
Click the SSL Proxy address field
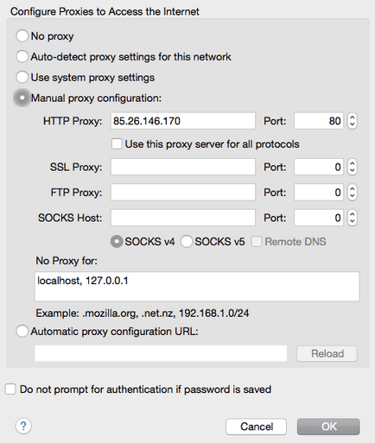tap(183, 167)
